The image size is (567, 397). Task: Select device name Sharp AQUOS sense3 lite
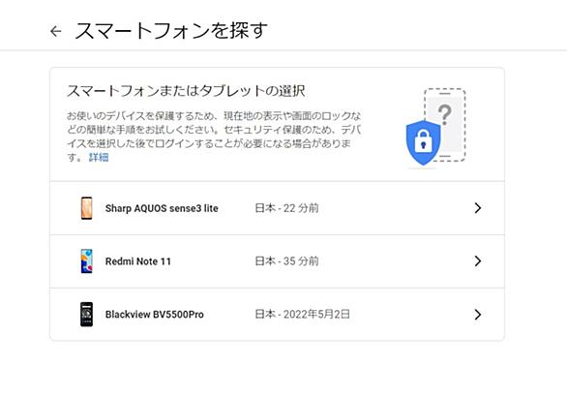tap(162, 208)
